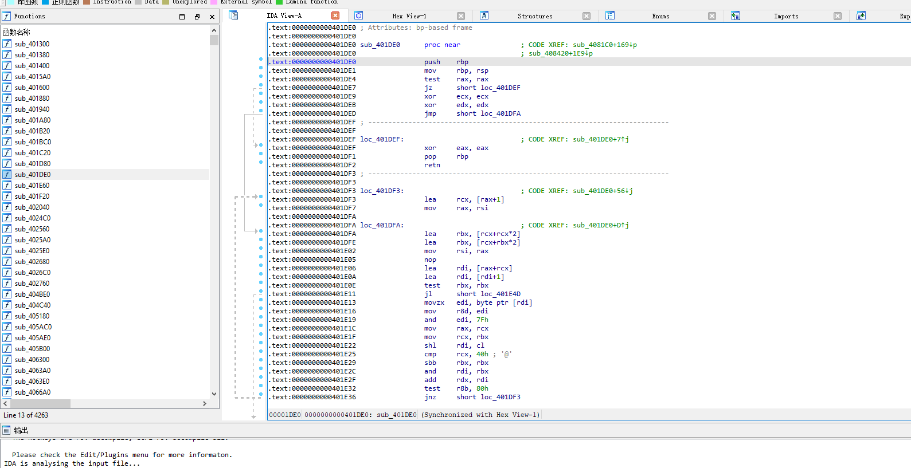
Task: Jump to loc_401DF3 operand on jnz line
Action: (500, 397)
